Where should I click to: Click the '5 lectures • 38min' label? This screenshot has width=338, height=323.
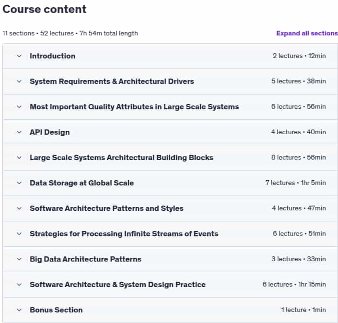tap(299, 81)
